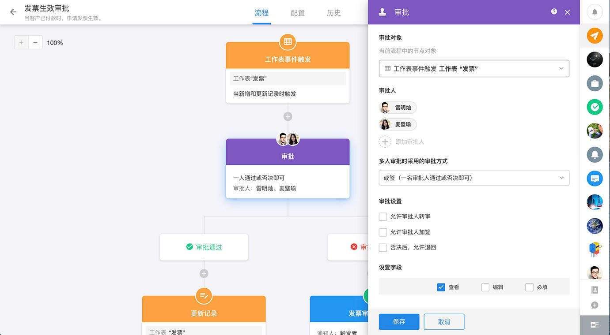Close the 审批 settings panel

568,12
